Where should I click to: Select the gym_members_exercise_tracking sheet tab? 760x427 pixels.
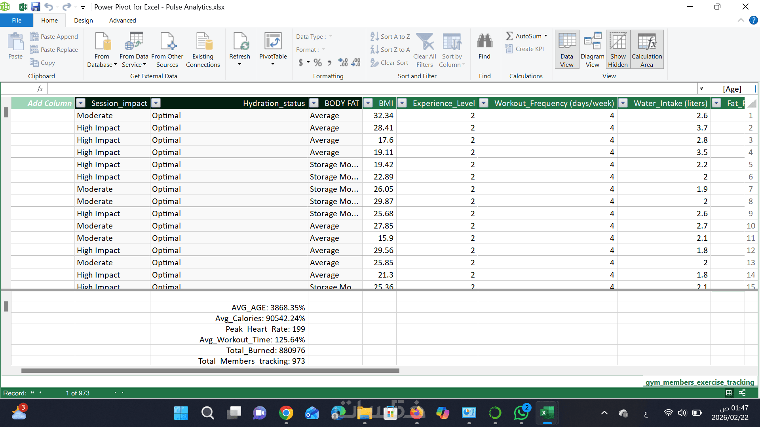tap(699, 382)
